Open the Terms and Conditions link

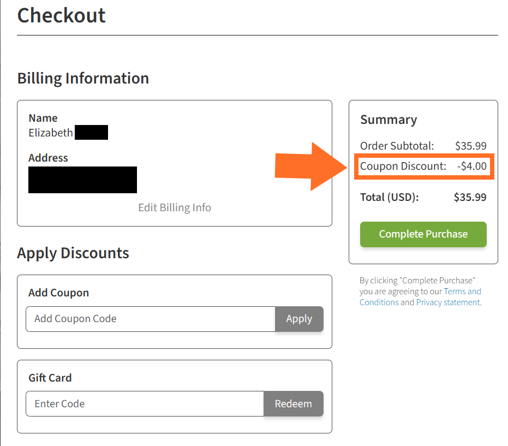pyautogui.click(x=462, y=292)
